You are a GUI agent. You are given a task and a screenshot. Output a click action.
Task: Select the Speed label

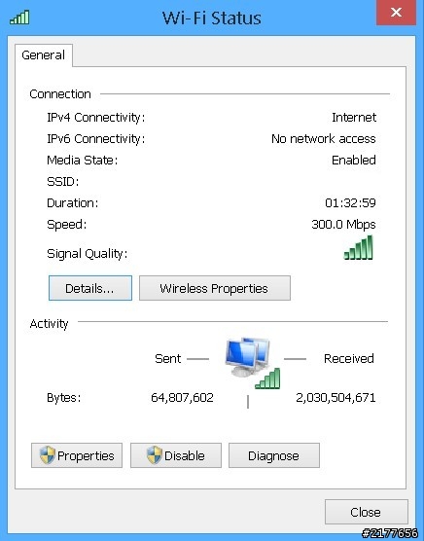[66, 225]
